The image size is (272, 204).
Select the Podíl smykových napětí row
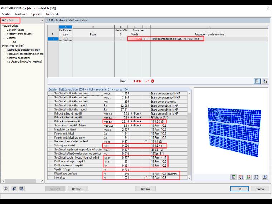117,165
